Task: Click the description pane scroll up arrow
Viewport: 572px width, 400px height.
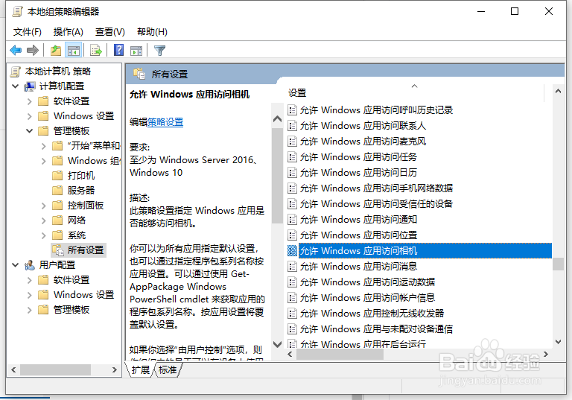Action: pyautogui.click(x=278, y=118)
